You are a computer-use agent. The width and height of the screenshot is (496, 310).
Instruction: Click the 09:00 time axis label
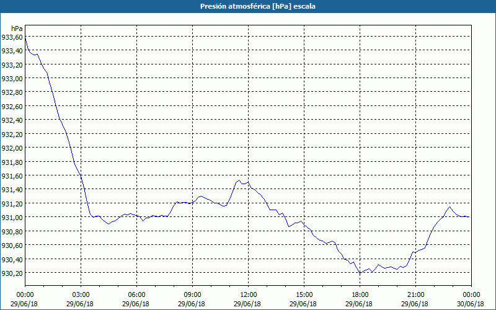[x=192, y=295]
